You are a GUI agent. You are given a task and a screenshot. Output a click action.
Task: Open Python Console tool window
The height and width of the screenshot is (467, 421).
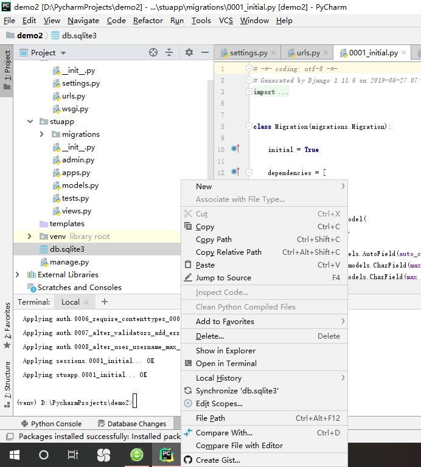click(x=52, y=424)
